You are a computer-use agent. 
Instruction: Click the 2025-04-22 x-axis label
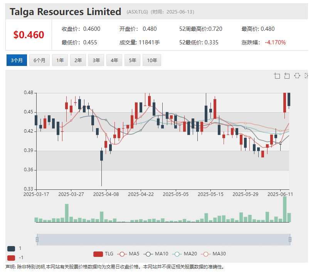(141, 194)
